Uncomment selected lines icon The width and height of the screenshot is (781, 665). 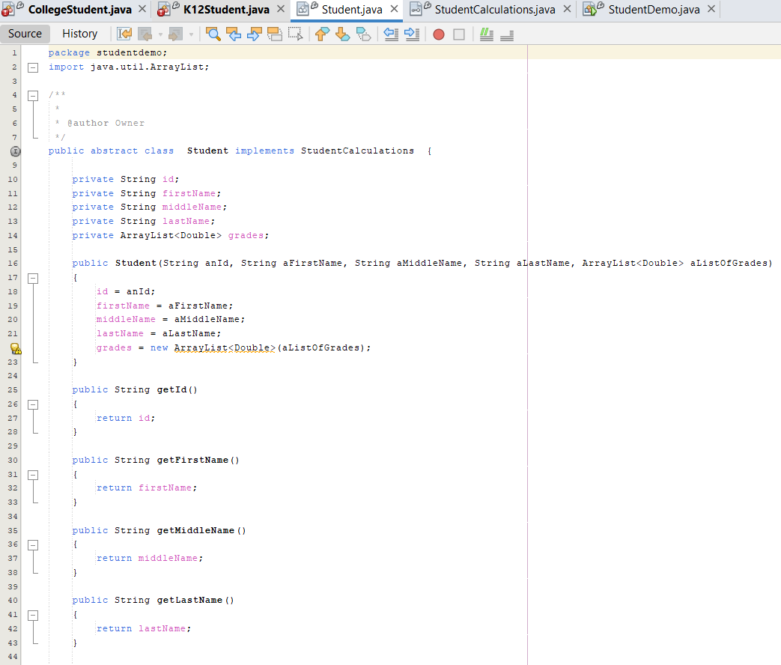pos(507,35)
